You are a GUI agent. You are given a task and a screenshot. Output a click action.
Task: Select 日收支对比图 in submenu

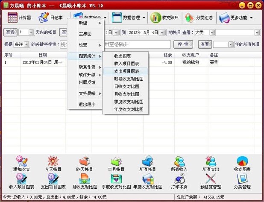[126, 87]
